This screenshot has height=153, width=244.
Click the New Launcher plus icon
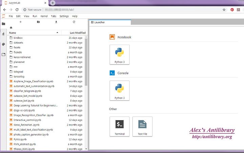(x=20, y=22)
